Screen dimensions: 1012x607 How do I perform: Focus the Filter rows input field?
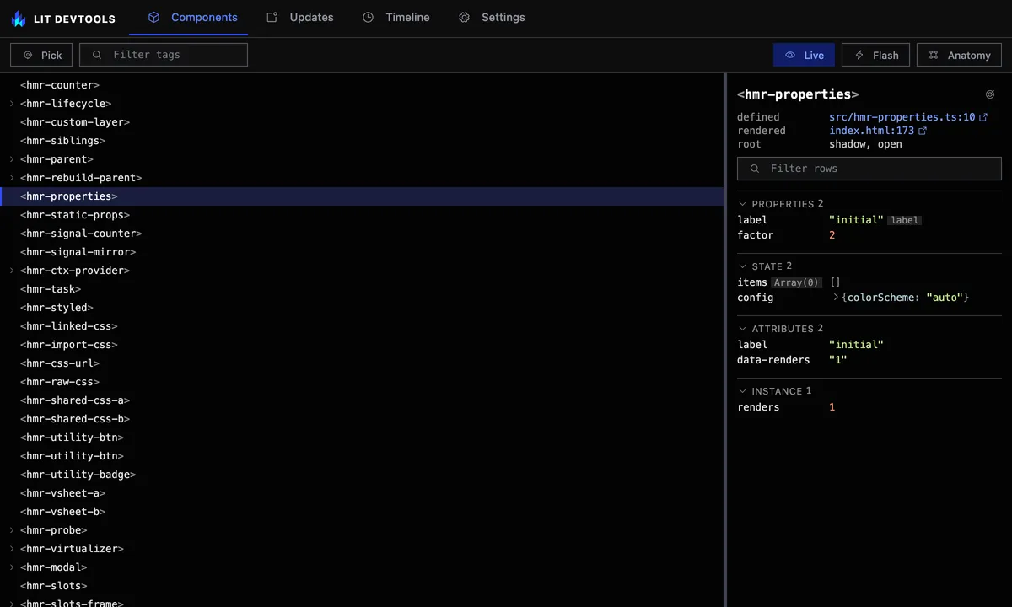point(869,169)
